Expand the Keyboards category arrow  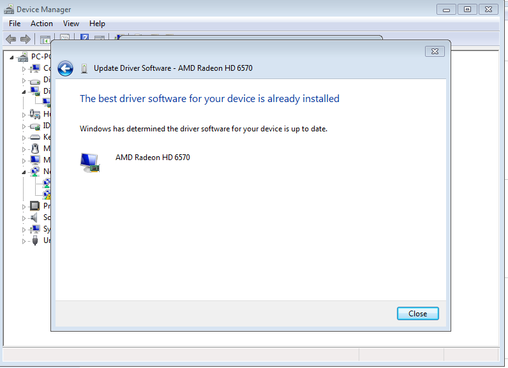24,138
